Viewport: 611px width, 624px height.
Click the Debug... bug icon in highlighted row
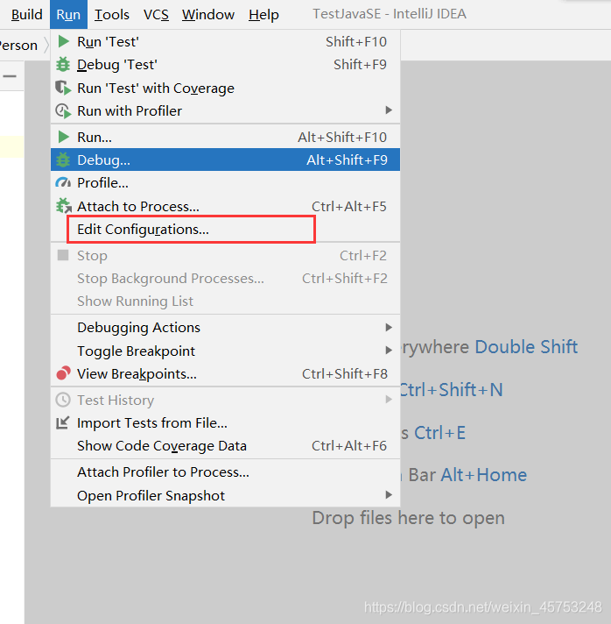[x=63, y=160]
